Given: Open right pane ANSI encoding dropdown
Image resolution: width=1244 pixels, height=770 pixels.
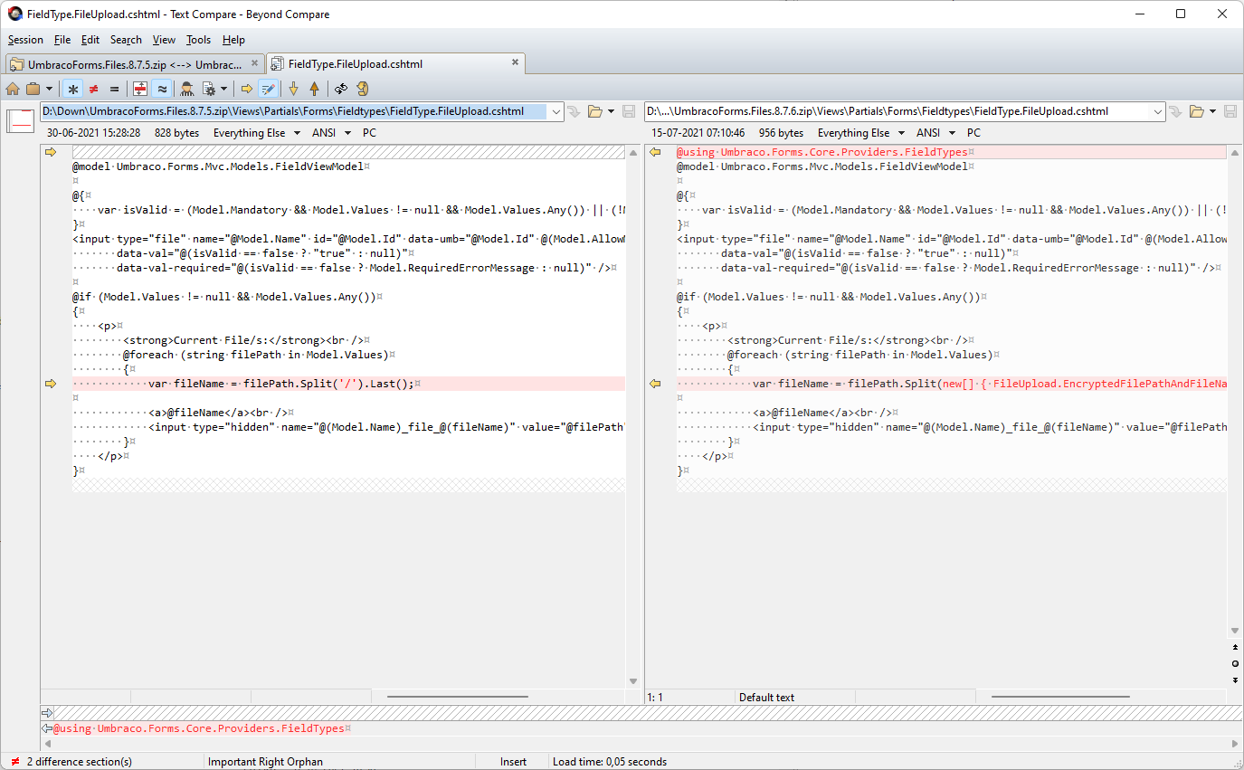Looking at the screenshot, I should pyautogui.click(x=935, y=133).
